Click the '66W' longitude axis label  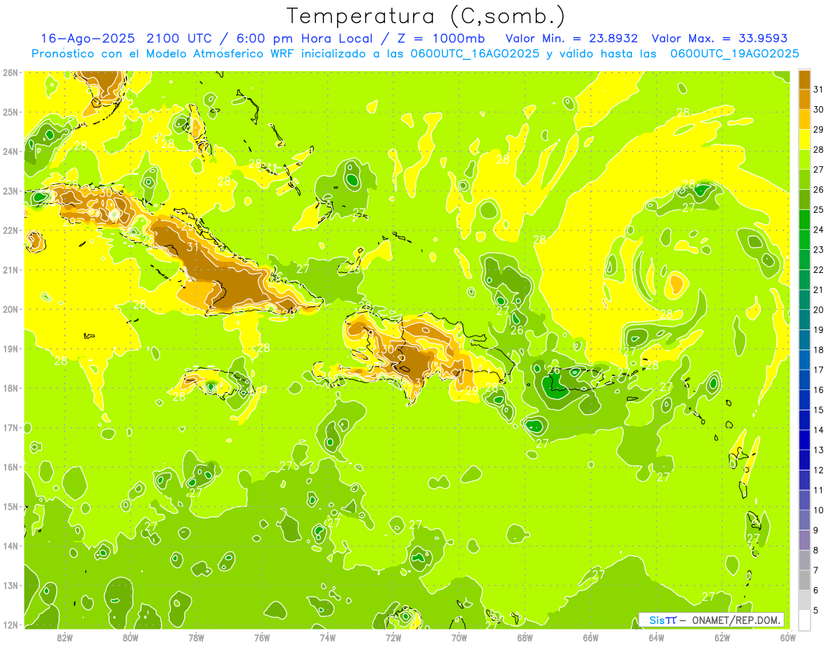click(x=590, y=637)
